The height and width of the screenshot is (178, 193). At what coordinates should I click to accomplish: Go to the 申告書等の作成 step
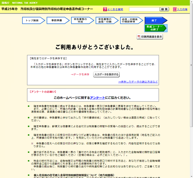[82, 21]
